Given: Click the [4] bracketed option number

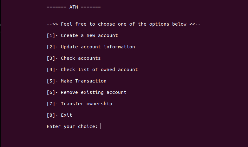Looking at the screenshot, I should click(51, 70).
